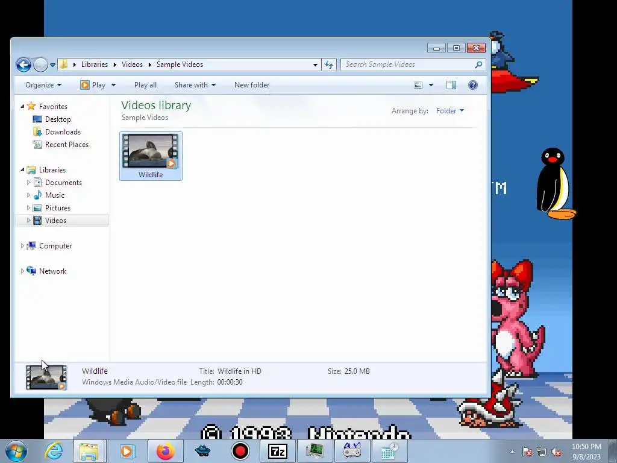Go back with the blue Back arrow

[x=23, y=65]
